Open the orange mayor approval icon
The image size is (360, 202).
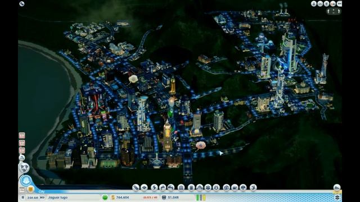click(30, 189)
